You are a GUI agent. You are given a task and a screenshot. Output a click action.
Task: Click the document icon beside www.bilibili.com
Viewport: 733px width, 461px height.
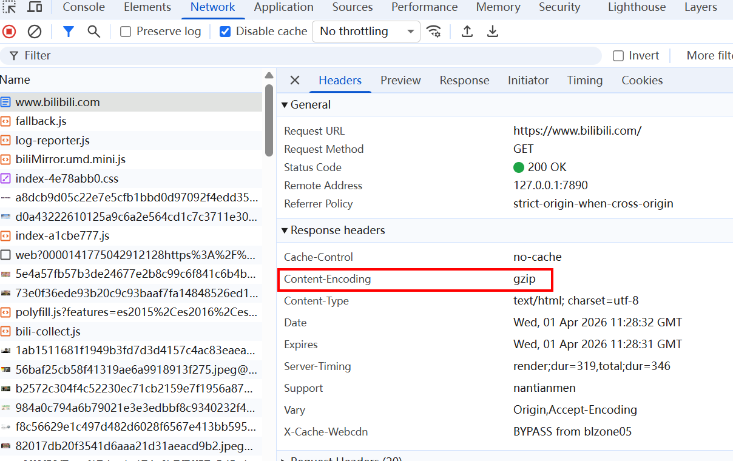pyautogui.click(x=5, y=102)
